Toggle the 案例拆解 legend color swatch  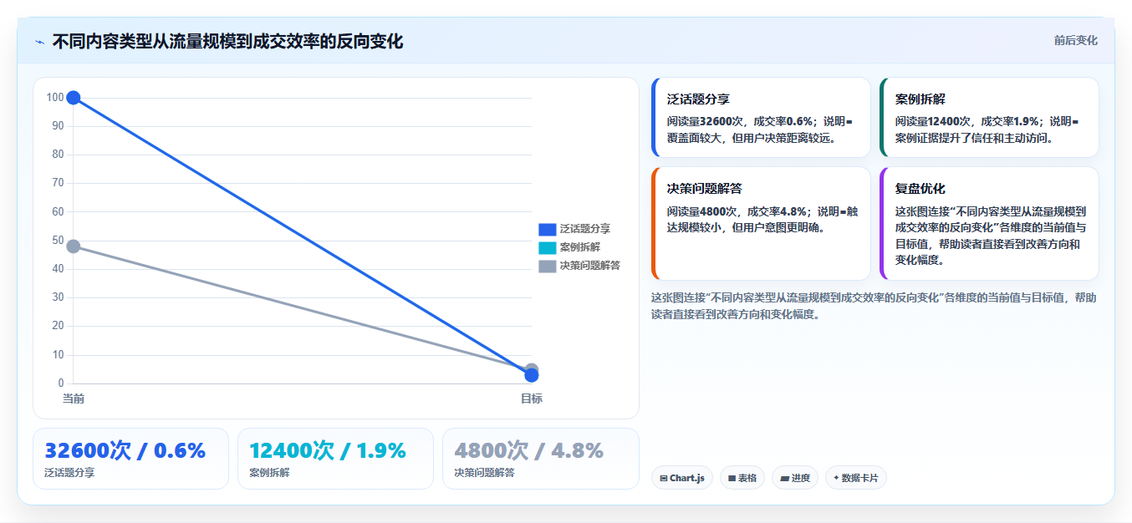547,247
